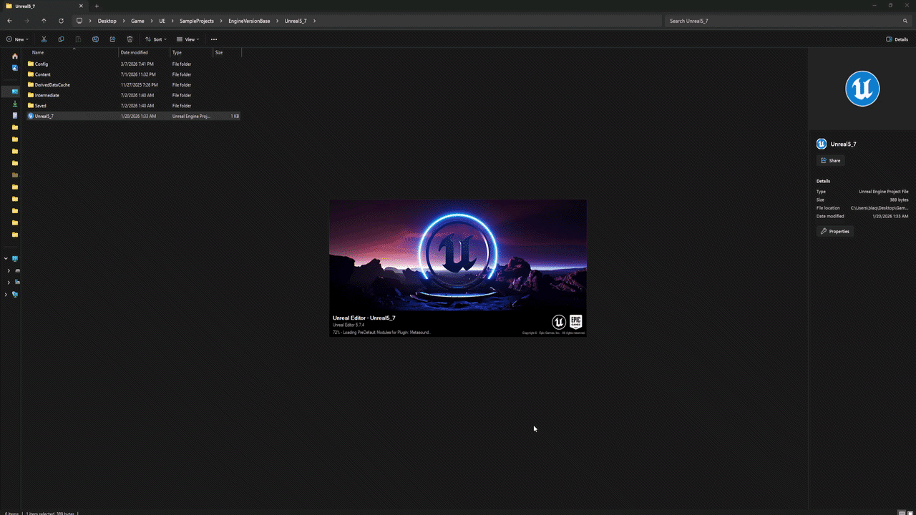The image size is (916, 515).
Task: Navigate to UE in breadcrumb
Action: coord(162,21)
